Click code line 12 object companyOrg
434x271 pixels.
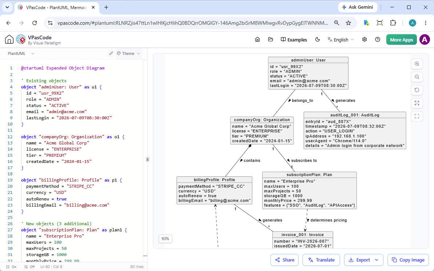[73, 137]
